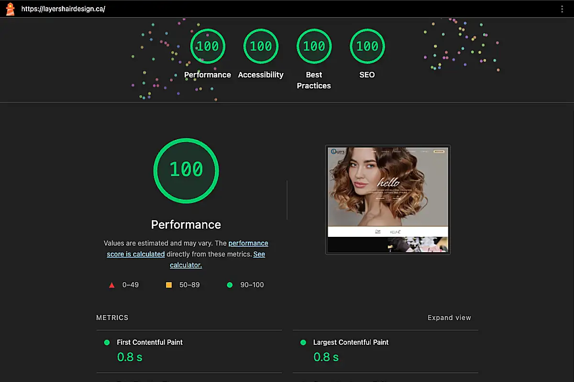This screenshot has width=574, height=382.
Task: Click the green dot beside Largest Contentful Paint
Action: 303,342
